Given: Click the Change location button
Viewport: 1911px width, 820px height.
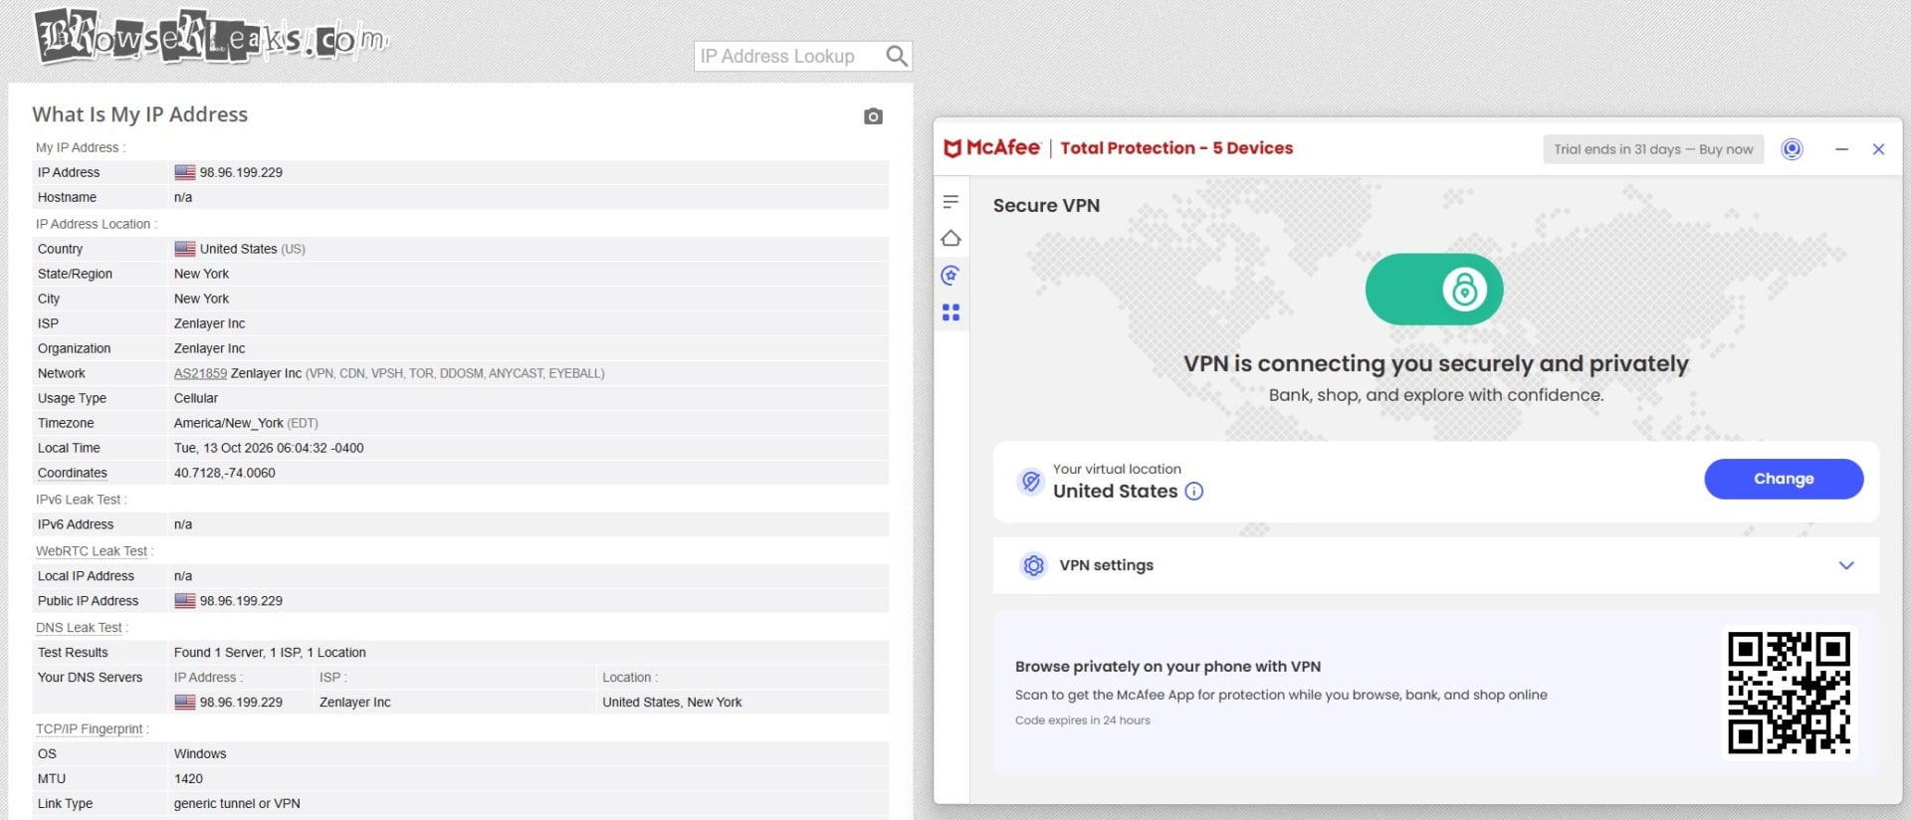Looking at the screenshot, I should pyautogui.click(x=1784, y=479).
